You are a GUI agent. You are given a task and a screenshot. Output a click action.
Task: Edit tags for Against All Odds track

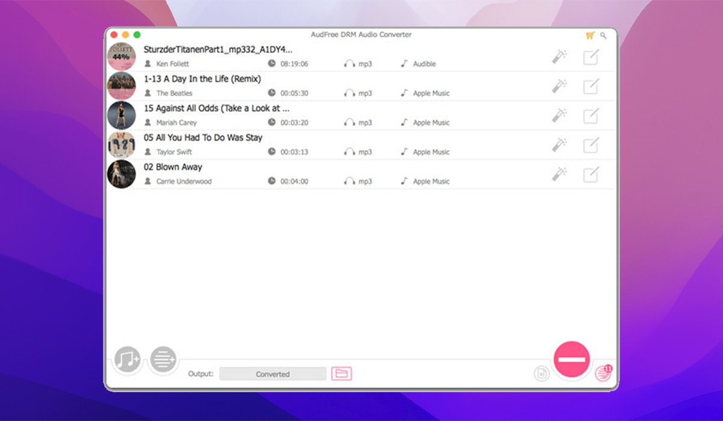591,115
